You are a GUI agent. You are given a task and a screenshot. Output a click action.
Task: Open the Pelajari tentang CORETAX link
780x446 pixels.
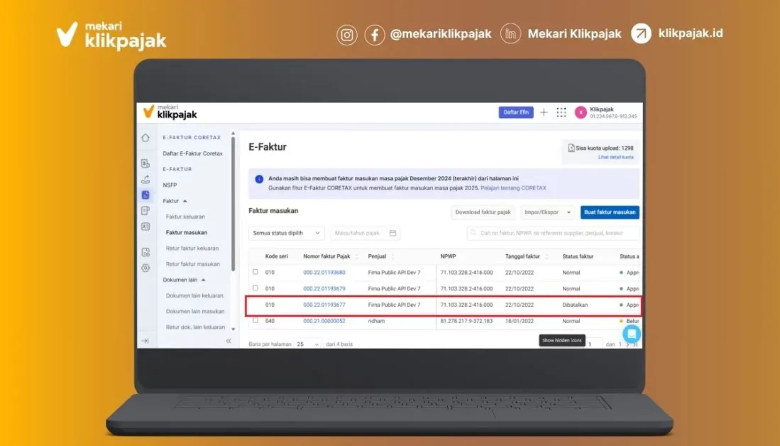tap(513, 188)
